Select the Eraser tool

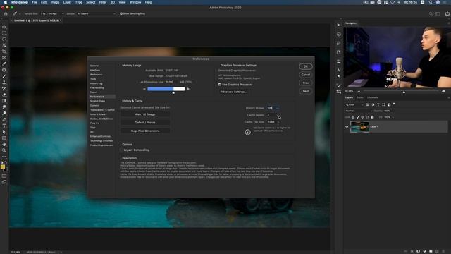click(x=4, y=95)
